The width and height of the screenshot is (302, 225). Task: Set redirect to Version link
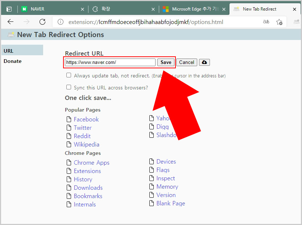(166, 195)
